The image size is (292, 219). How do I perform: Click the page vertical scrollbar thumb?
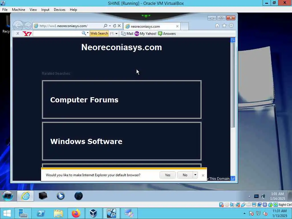pyautogui.click(x=233, y=85)
